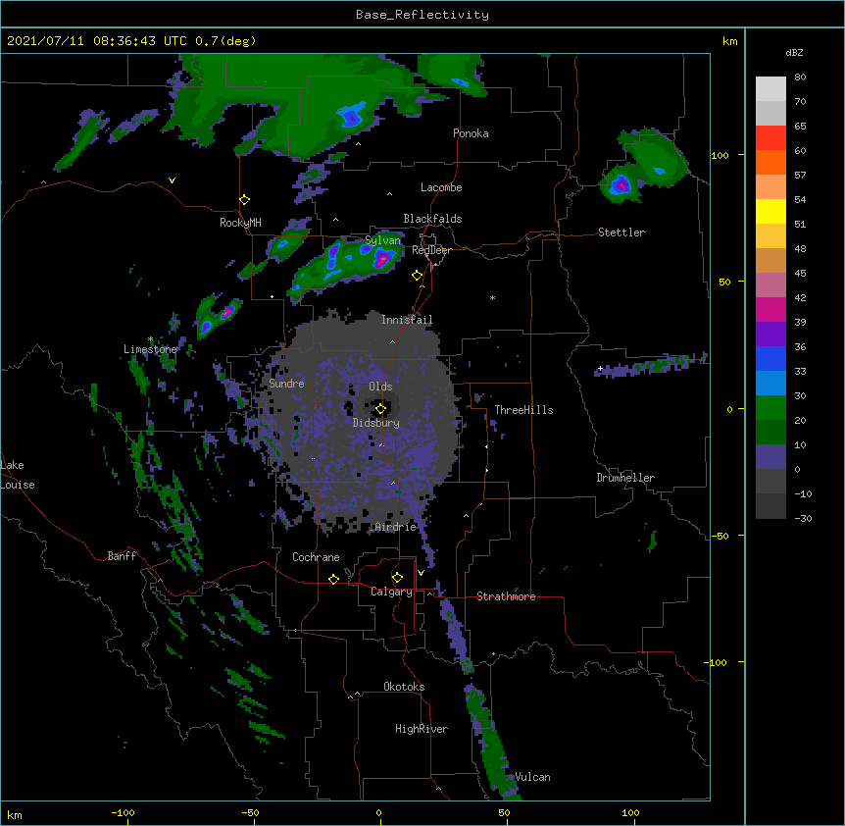This screenshot has height=826, width=845.
Task: Click the yellow diamond marker above Calgary
Action: click(x=397, y=578)
